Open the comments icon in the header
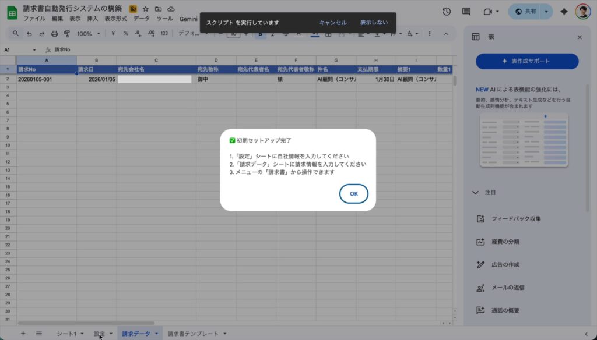This screenshot has height=340, width=597. coord(466,11)
